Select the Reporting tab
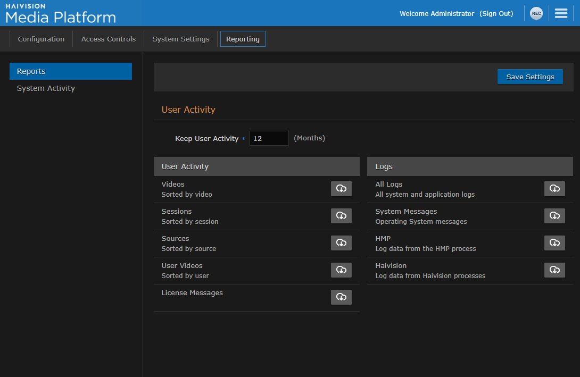 point(243,39)
